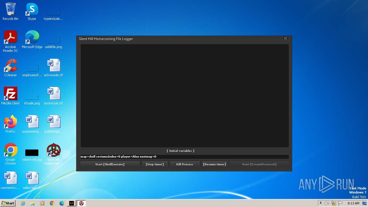Switch to the dark red-logo taskbar app
Viewport: 368px width, 207px height.
(72, 203)
